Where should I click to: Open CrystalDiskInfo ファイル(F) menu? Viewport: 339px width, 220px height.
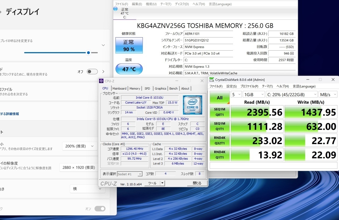pyautogui.click(x=121, y=4)
